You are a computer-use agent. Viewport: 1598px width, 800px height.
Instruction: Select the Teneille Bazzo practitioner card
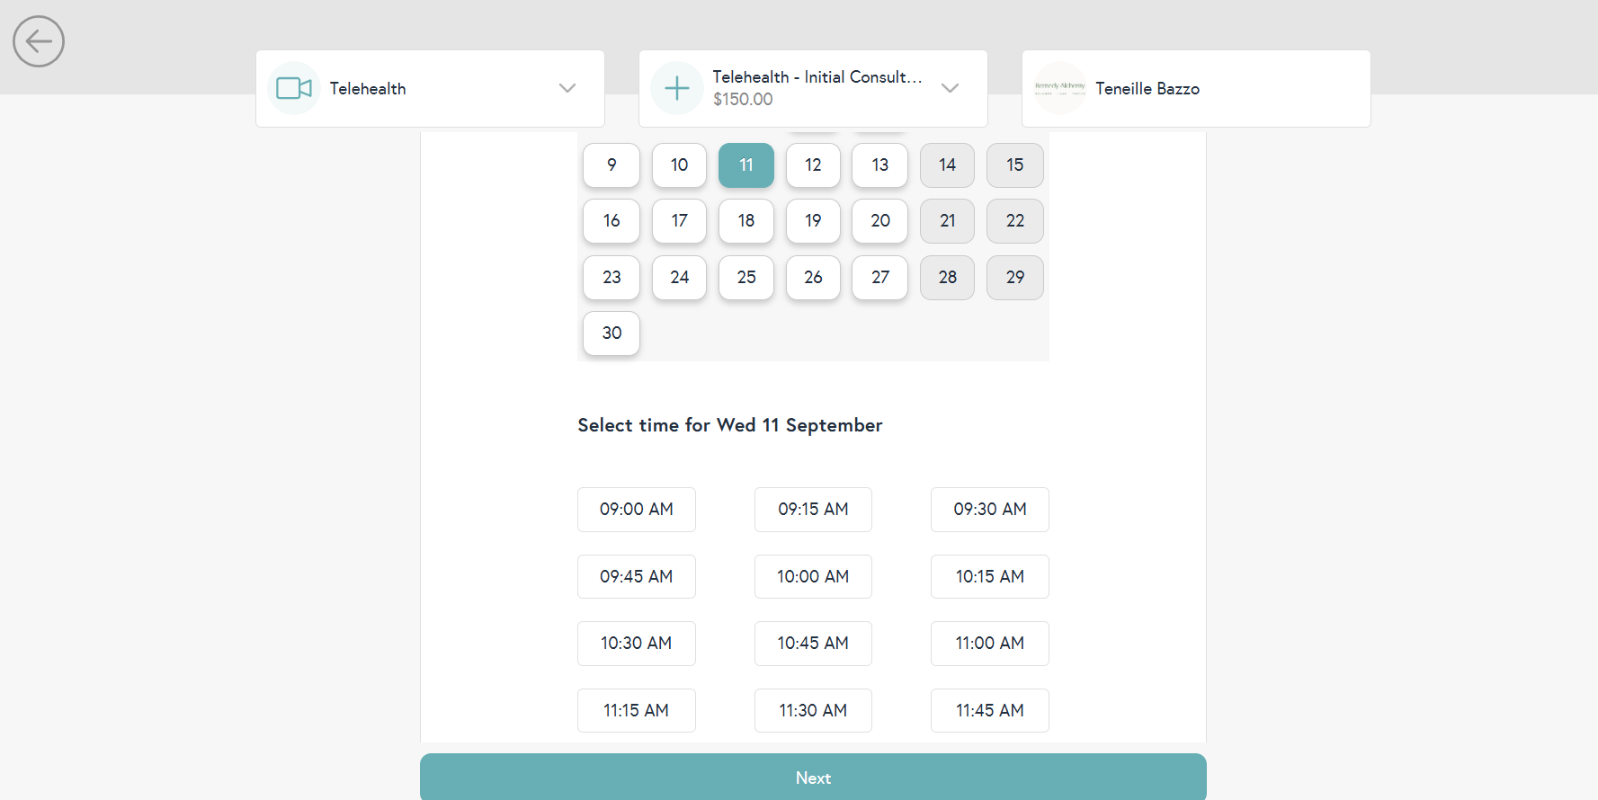[1195, 88]
